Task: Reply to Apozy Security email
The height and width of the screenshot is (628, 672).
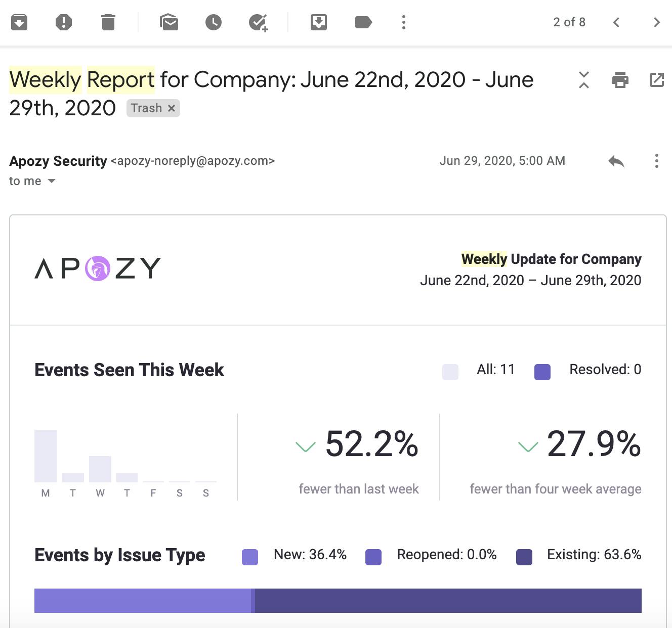Action: [616, 161]
